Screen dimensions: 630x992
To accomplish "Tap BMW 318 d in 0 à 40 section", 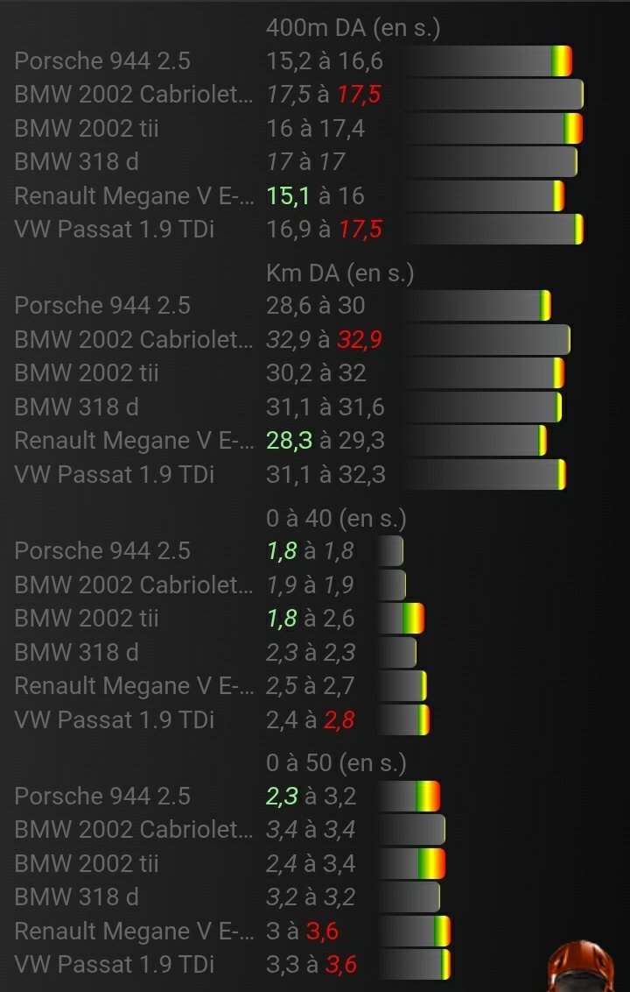I will click(x=76, y=652).
